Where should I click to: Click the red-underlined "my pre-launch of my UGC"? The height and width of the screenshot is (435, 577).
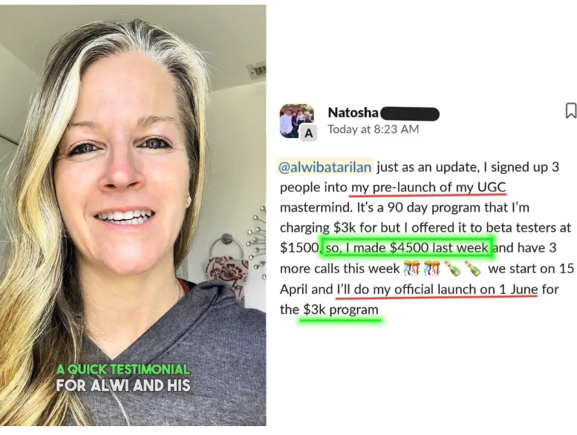tap(428, 188)
